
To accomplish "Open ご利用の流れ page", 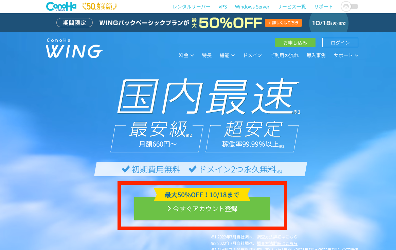I will tap(284, 55).
